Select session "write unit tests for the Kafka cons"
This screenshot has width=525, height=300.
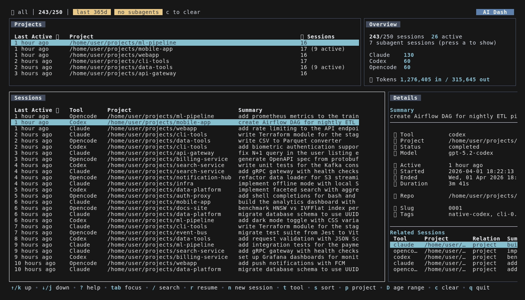click(185, 165)
